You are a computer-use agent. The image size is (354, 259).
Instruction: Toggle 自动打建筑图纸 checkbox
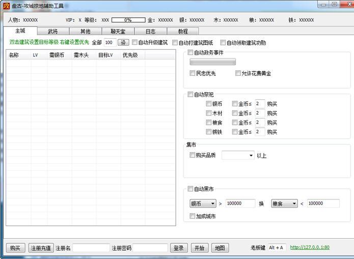[175, 43]
